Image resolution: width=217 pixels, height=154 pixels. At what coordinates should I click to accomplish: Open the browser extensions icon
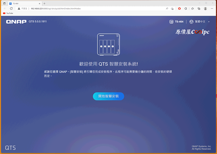[x=186, y=9]
